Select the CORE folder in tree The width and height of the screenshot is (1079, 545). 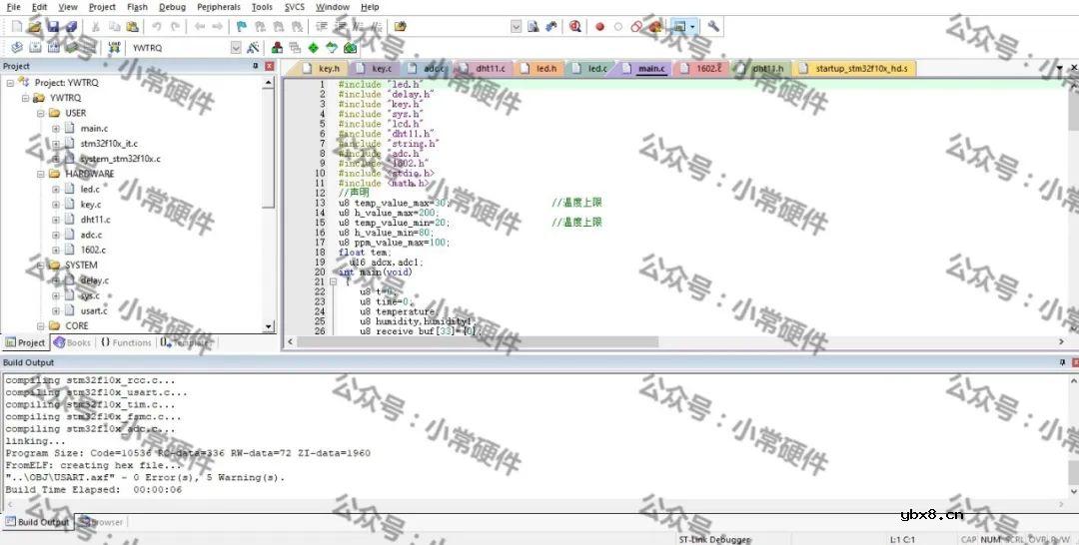click(x=76, y=325)
